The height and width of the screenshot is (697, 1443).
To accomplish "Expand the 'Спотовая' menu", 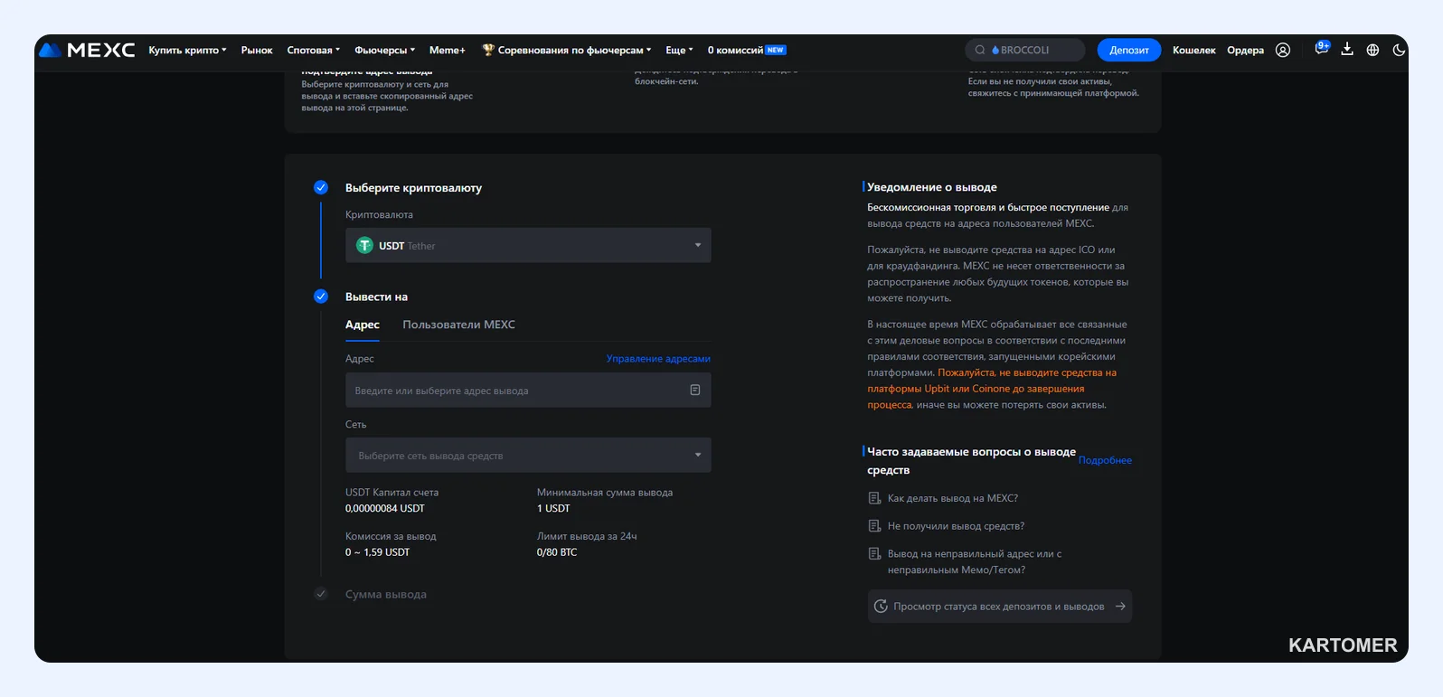I will pyautogui.click(x=314, y=51).
